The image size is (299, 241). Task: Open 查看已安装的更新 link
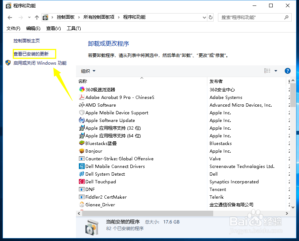pyautogui.click(x=31, y=54)
